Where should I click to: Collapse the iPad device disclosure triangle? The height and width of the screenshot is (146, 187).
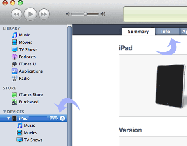tap(8, 118)
